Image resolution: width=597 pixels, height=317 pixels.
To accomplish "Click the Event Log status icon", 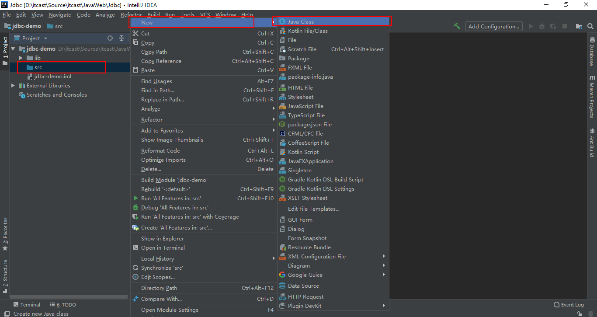I will [x=569, y=305].
